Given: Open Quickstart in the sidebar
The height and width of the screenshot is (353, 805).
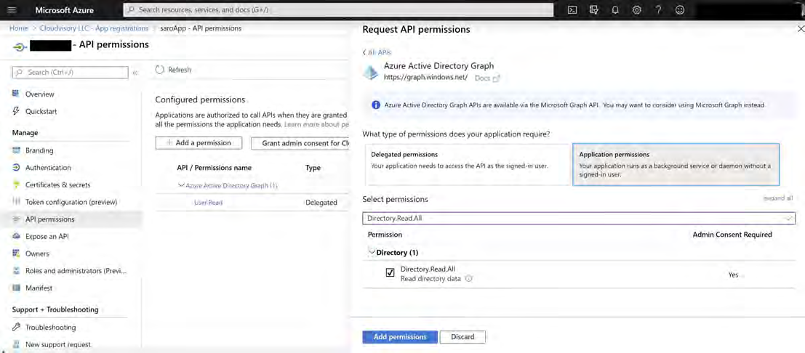Looking at the screenshot, I should point(41,111).
